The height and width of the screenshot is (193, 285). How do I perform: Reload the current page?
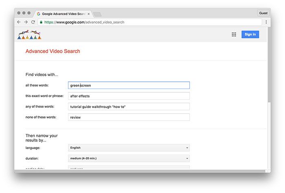[x=33, y=22]
